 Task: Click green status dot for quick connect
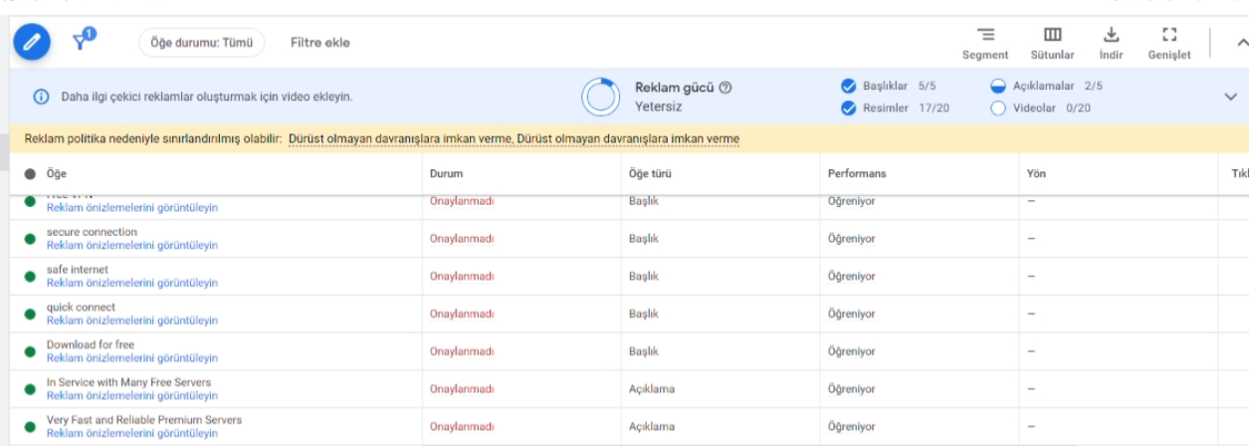click(30, 314)
